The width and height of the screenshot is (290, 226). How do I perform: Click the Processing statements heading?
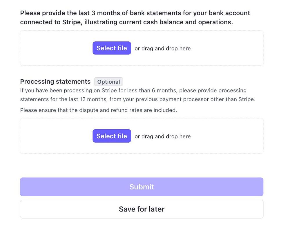pos(55,82)
